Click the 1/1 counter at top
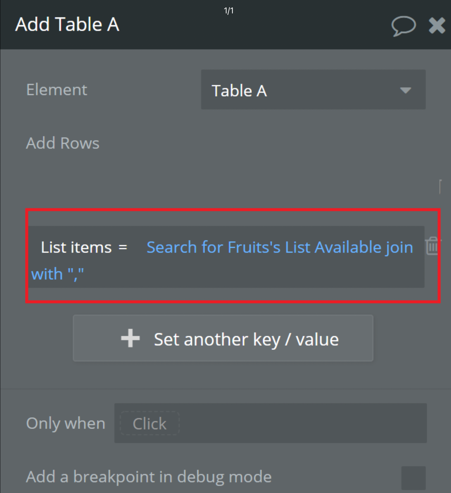Viewport: 451px width, 493px height. coord(228,11)
